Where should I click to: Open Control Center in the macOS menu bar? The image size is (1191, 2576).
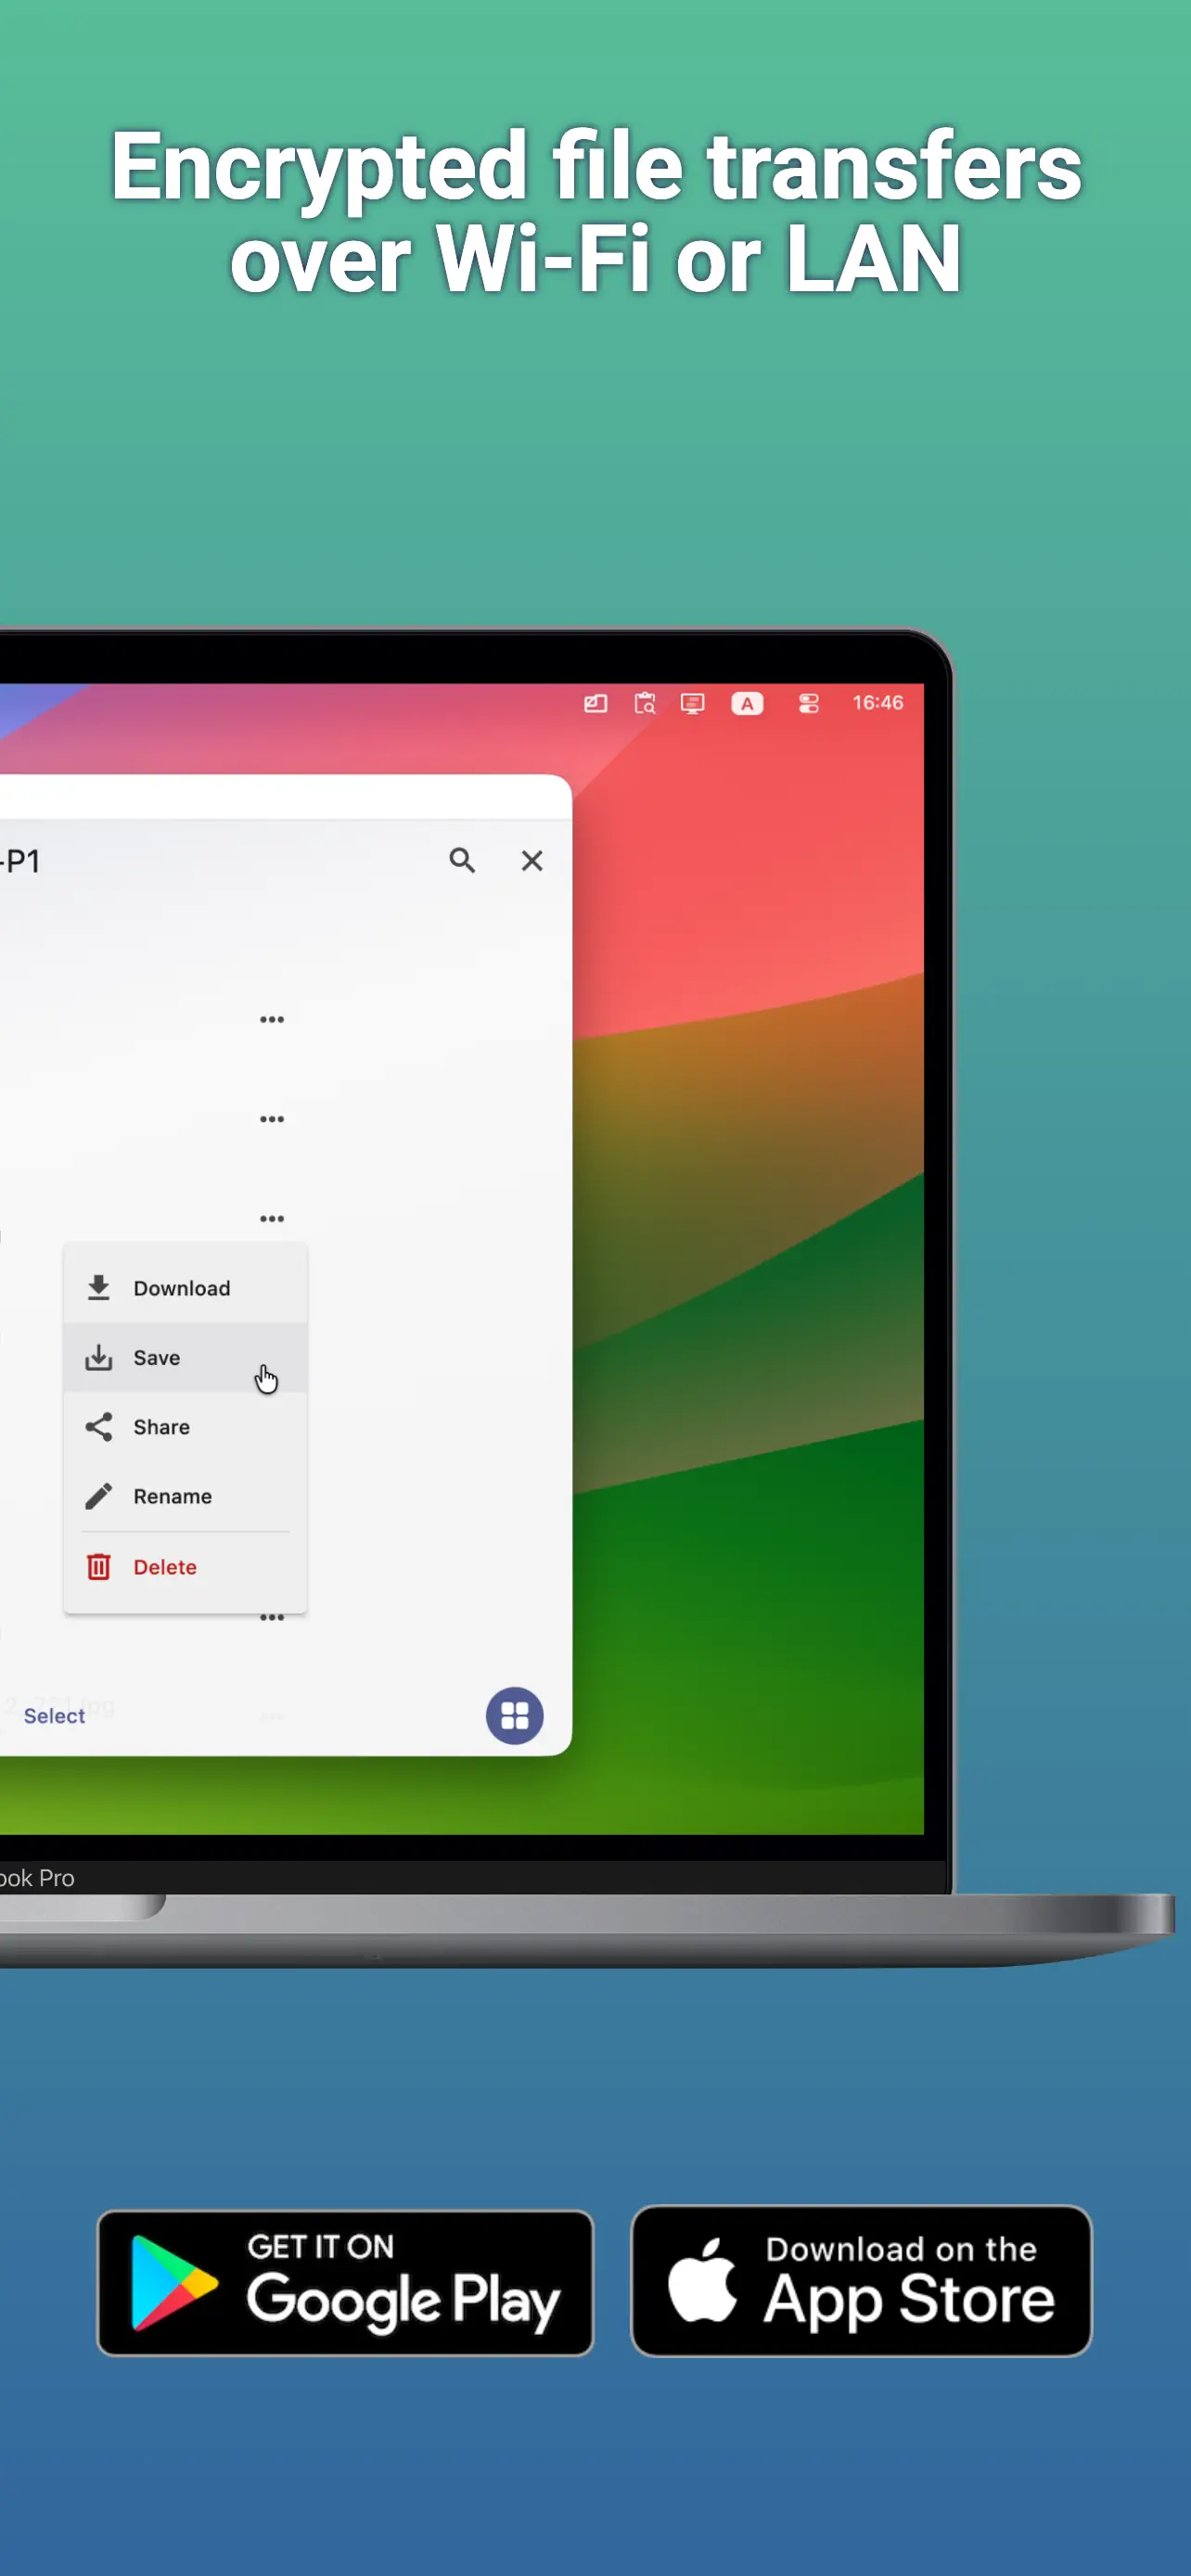[x=809, y=703]
